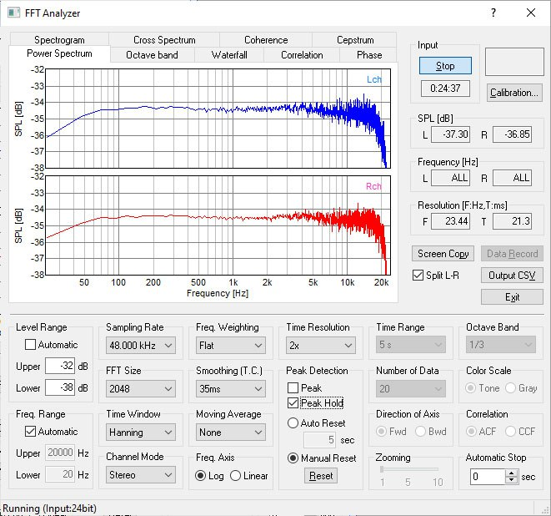Image resolution: width=551 pixels, height=516 pixels.
Task: Decrease Automatic Stop with down arrow
Action: pyautogui.click(x=512, y=480)
